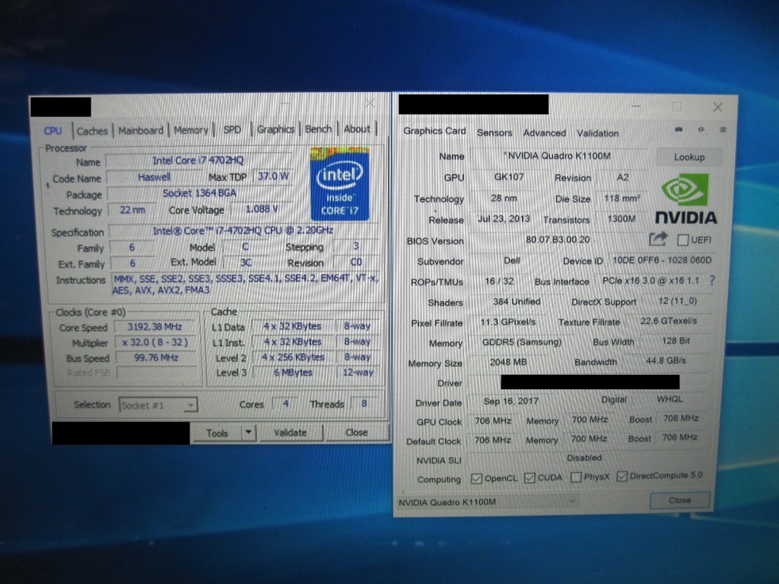Open the NVIDIA Quadro K1100M GPU selector dropdown
This screenshot has height=584, width=779.
click(488, 502)
